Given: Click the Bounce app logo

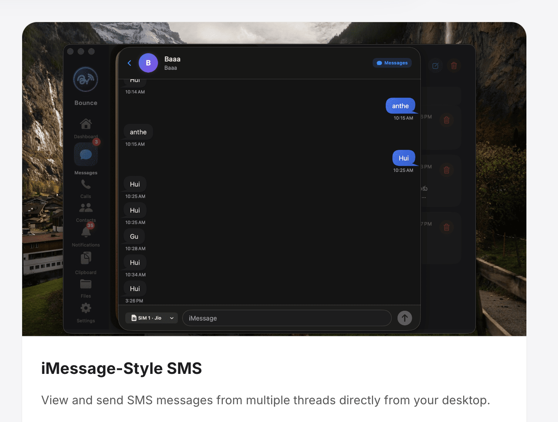Looking at the screenshot, I should coord(86,79).
